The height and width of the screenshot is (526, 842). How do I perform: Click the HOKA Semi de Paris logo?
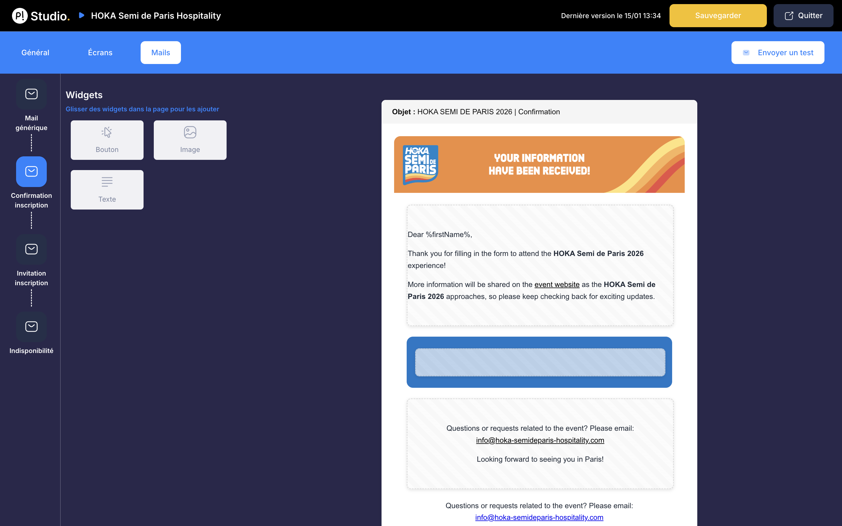click(x=420, y=165)
